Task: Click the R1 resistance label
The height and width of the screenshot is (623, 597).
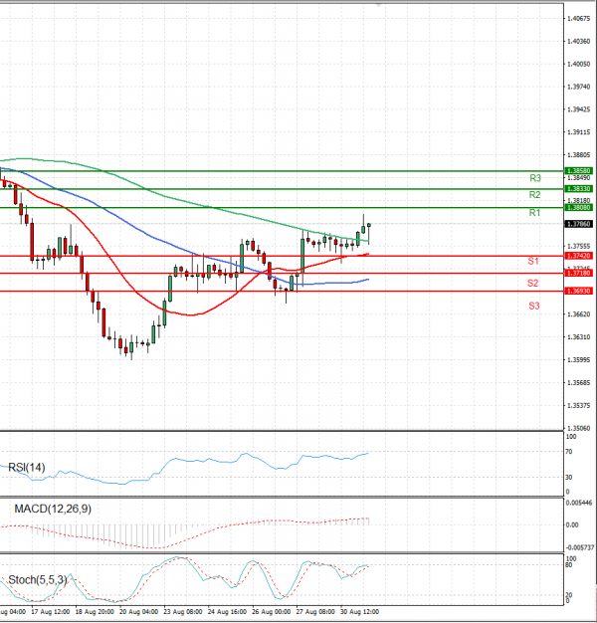Action: click(x=534, y=213)
